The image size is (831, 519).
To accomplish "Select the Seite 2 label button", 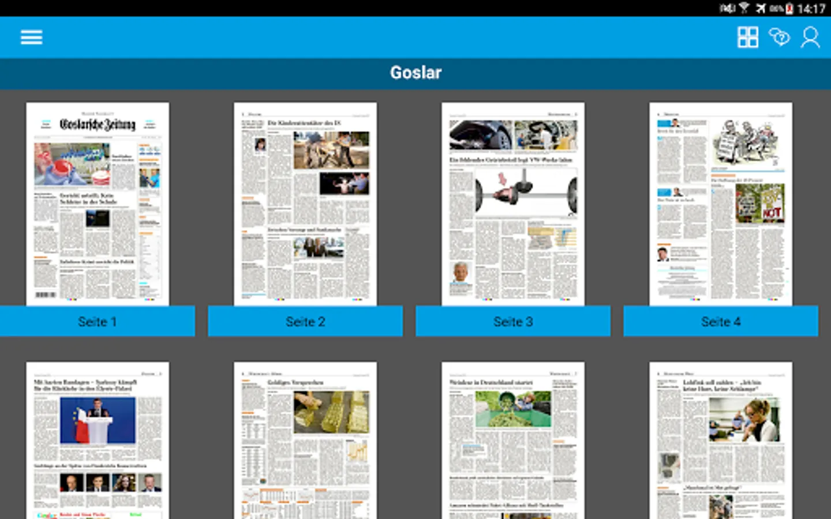I will click(305, 321).
